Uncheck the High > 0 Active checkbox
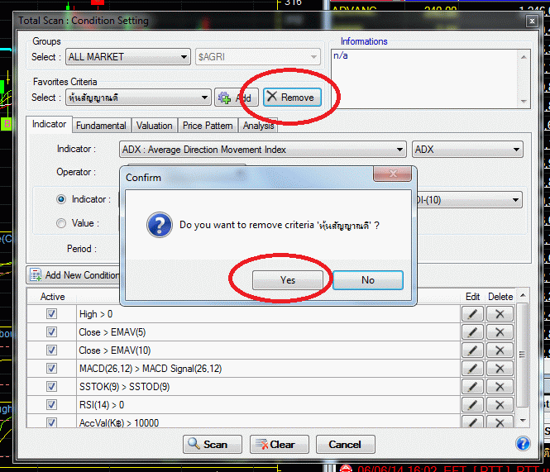 [51, 314]
